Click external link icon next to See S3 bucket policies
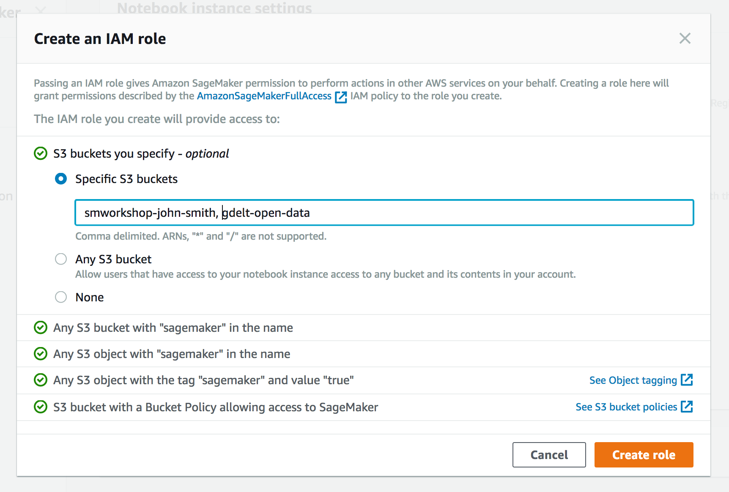Screen dimensions: 729x492 point(687,406)
